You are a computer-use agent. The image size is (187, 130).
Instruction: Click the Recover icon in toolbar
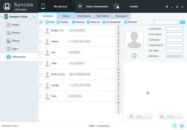tap(88, 22)
